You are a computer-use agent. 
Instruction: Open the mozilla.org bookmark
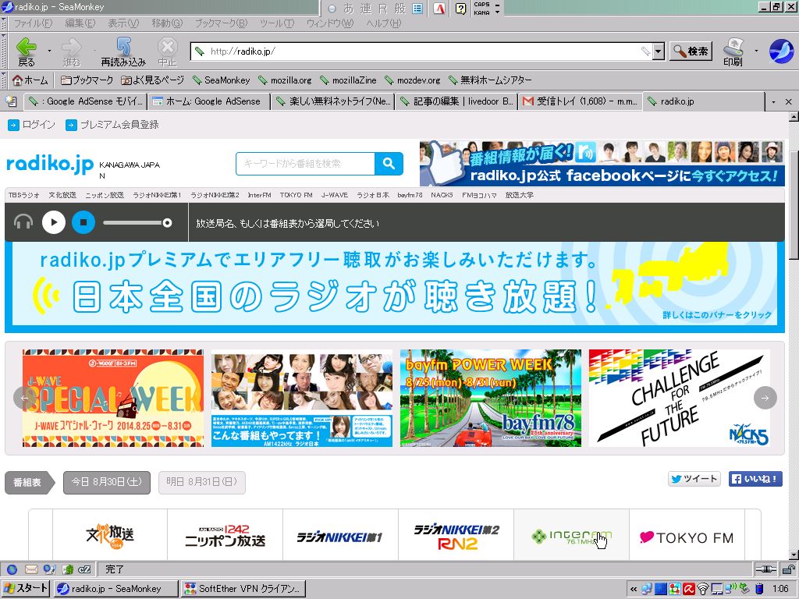pyautogui.click(x=285, y=80)
